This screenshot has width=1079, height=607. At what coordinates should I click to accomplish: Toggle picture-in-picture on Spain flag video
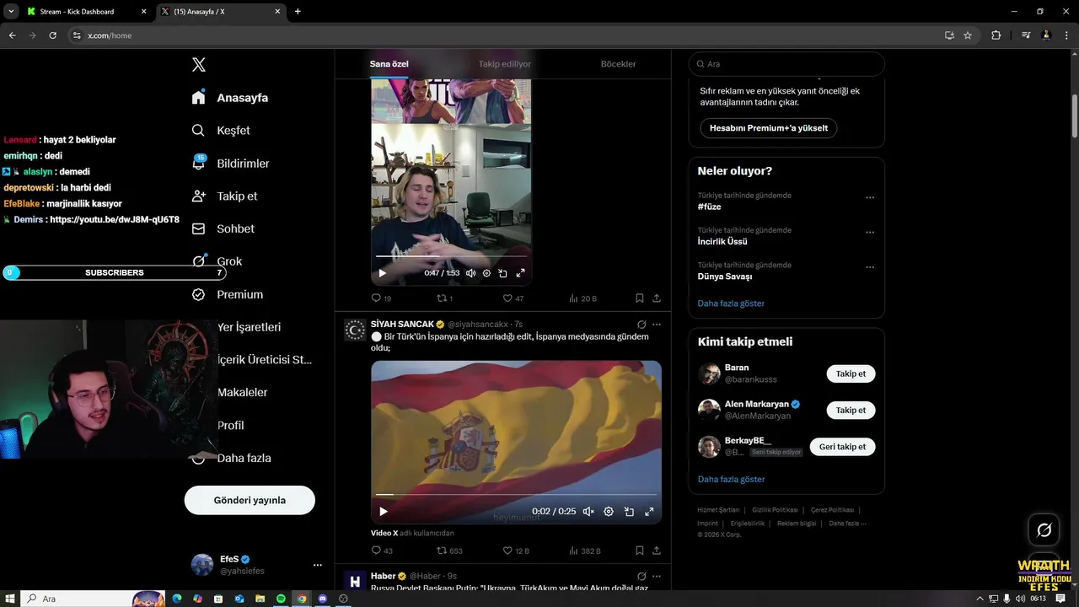pyautogui.click(x=629, y=512)
